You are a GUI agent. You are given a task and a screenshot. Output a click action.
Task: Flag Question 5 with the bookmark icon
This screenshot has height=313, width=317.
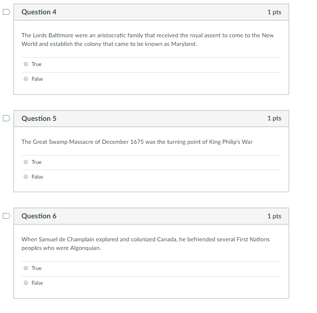click(6, 118)
